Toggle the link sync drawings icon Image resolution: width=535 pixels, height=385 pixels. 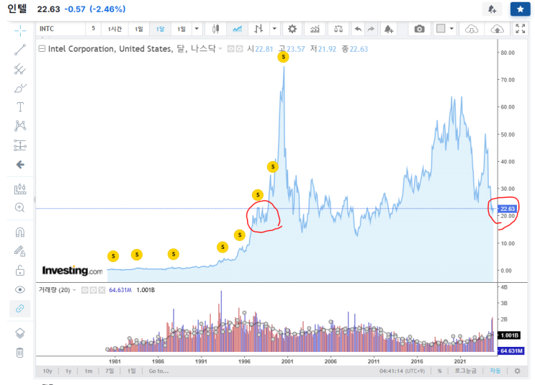(x=19, y=309)
